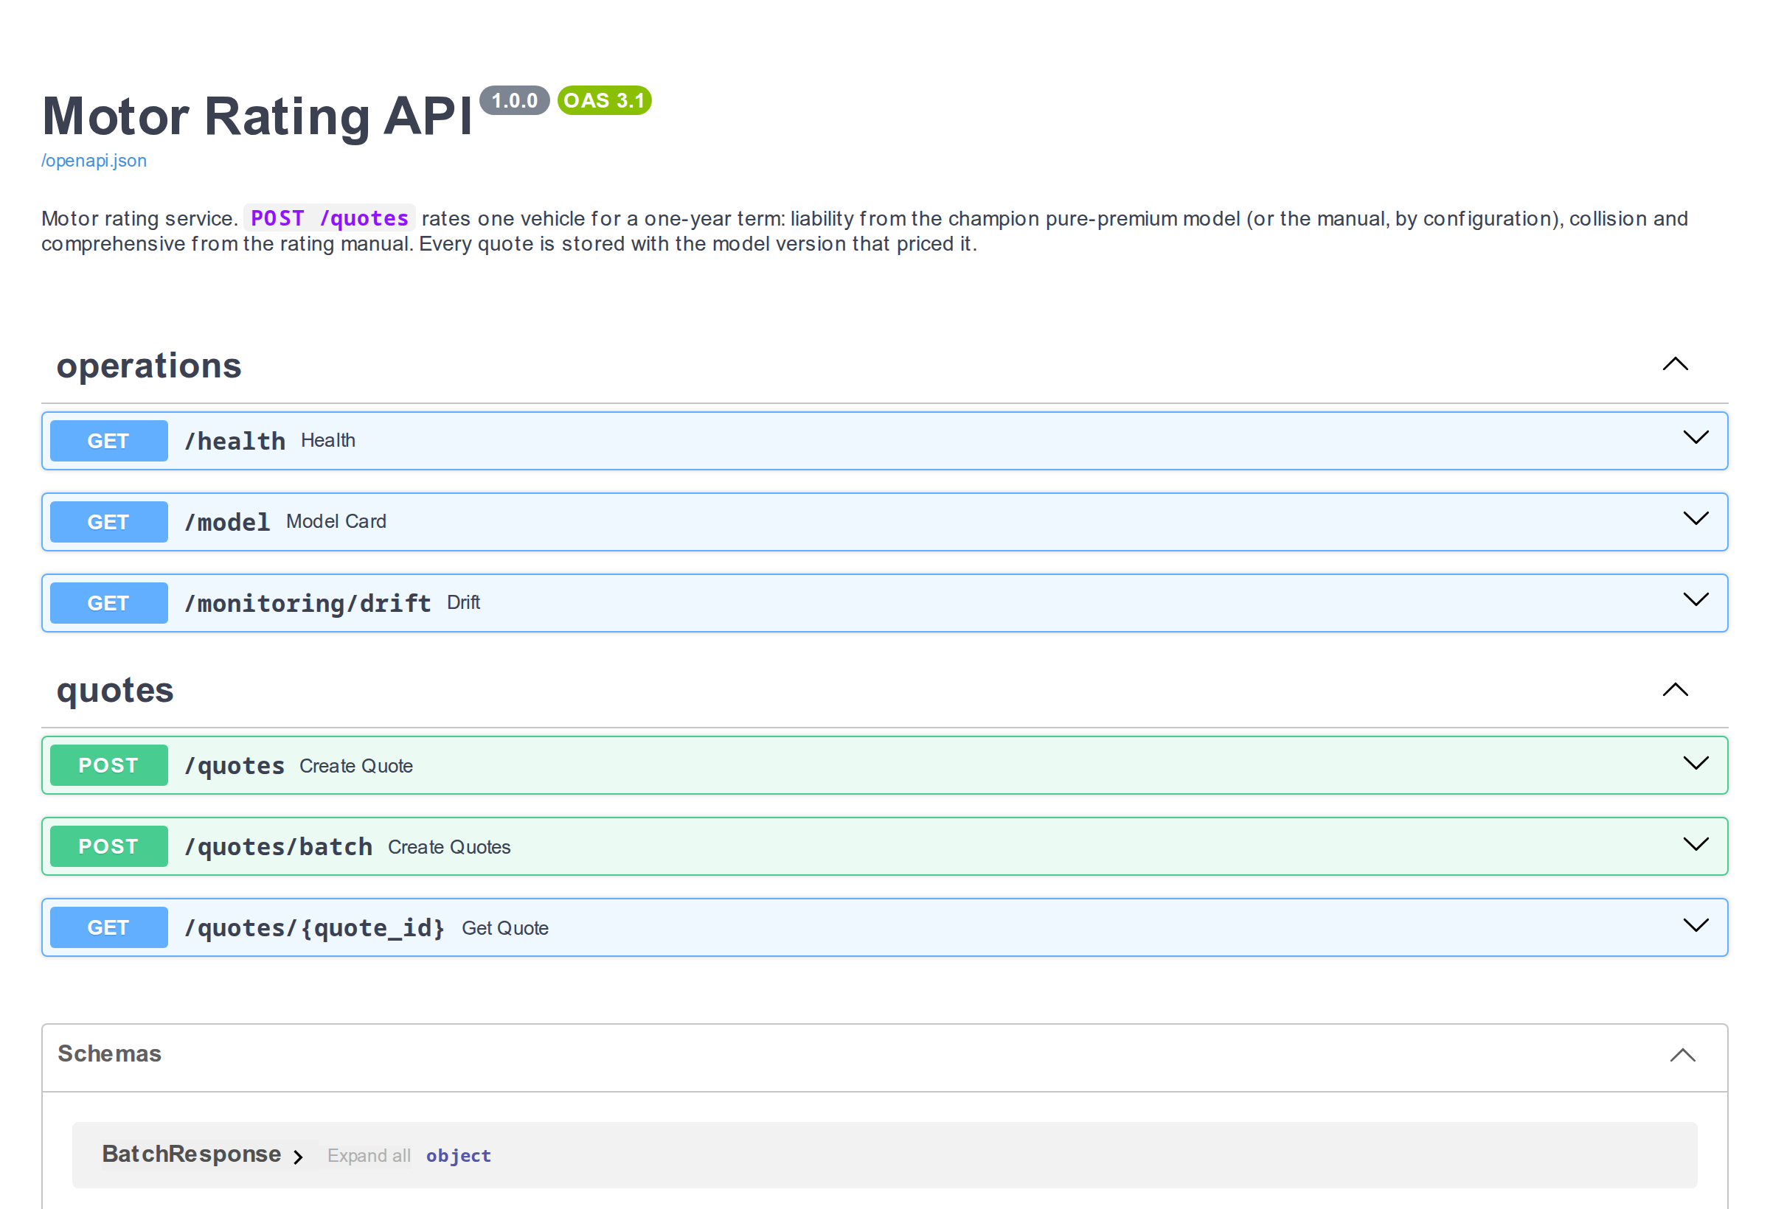
Task: Expand the GET /health chevron arrow
Action: click(x=1696, y=438)
